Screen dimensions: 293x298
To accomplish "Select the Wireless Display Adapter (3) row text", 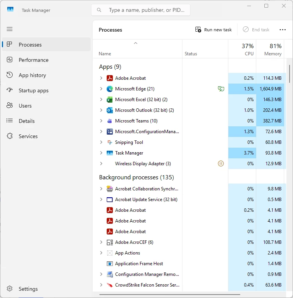I will coord(143,164).
